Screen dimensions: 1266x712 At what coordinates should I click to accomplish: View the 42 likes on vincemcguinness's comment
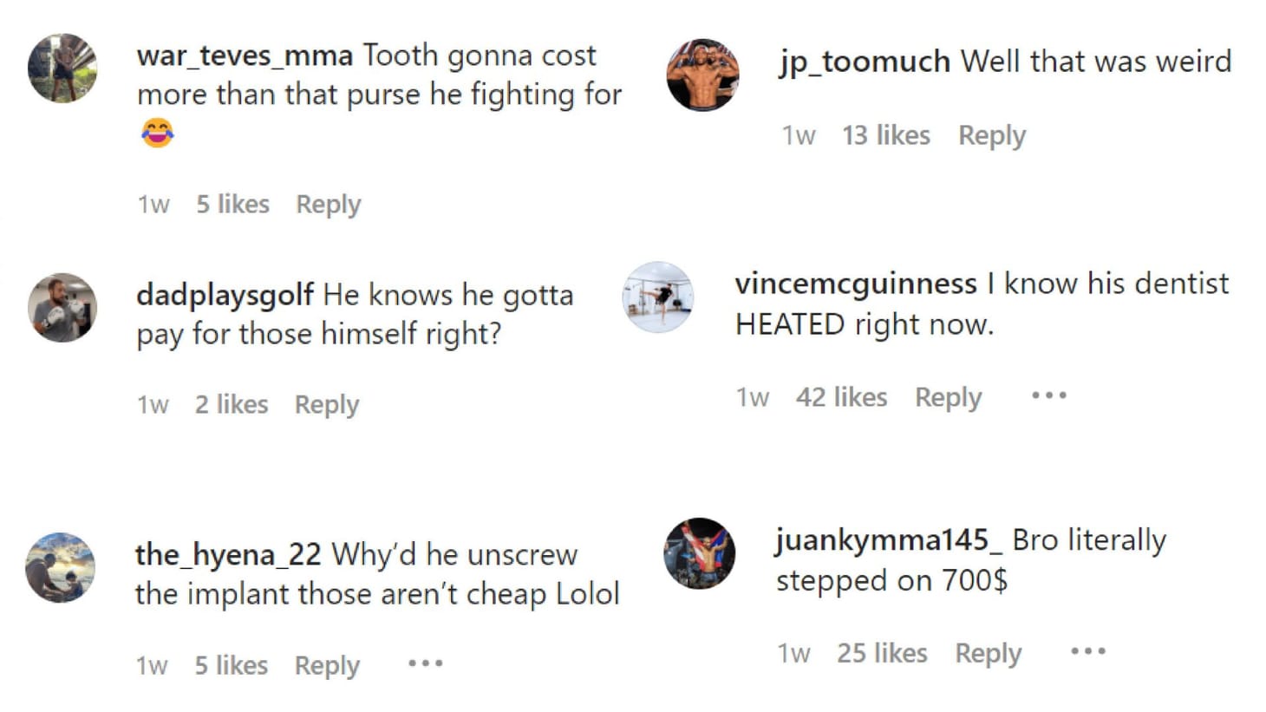[842, 397]
